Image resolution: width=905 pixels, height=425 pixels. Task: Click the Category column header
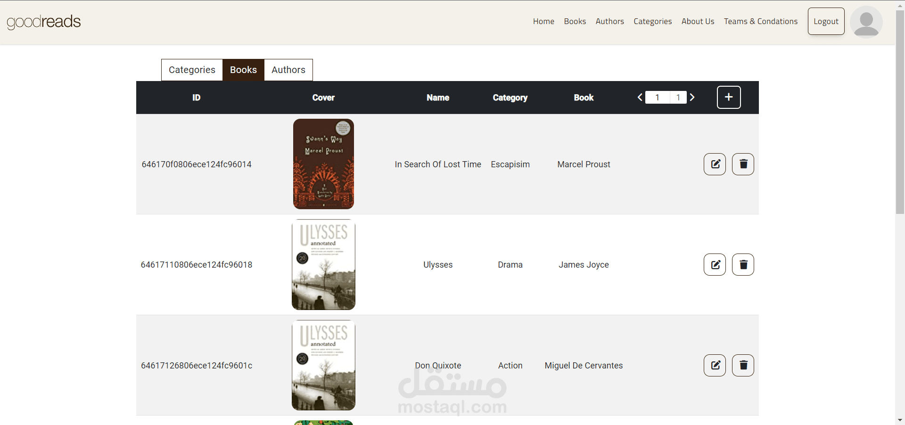point(510,98)
